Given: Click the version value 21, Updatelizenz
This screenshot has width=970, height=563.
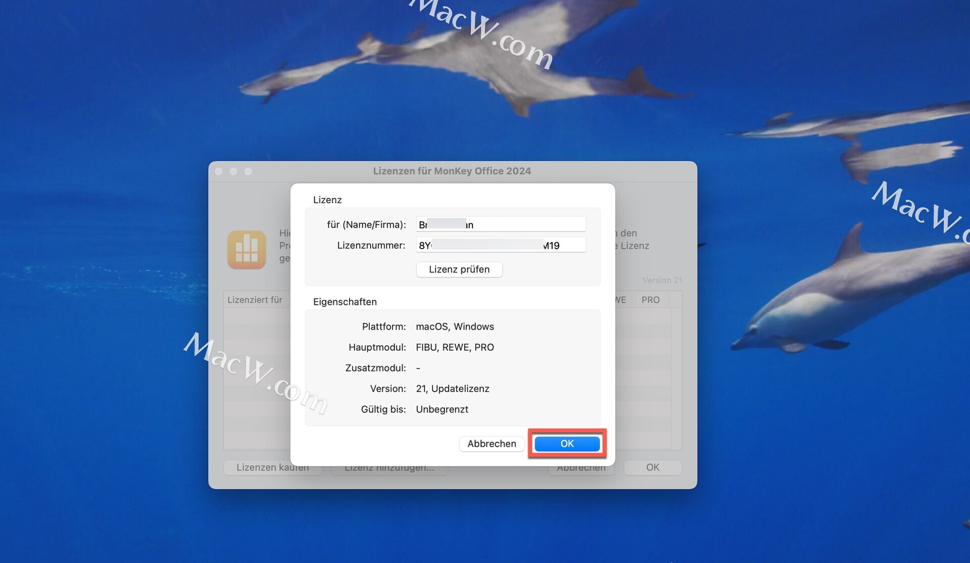Looking at the screenshot, I should (453, 389).
